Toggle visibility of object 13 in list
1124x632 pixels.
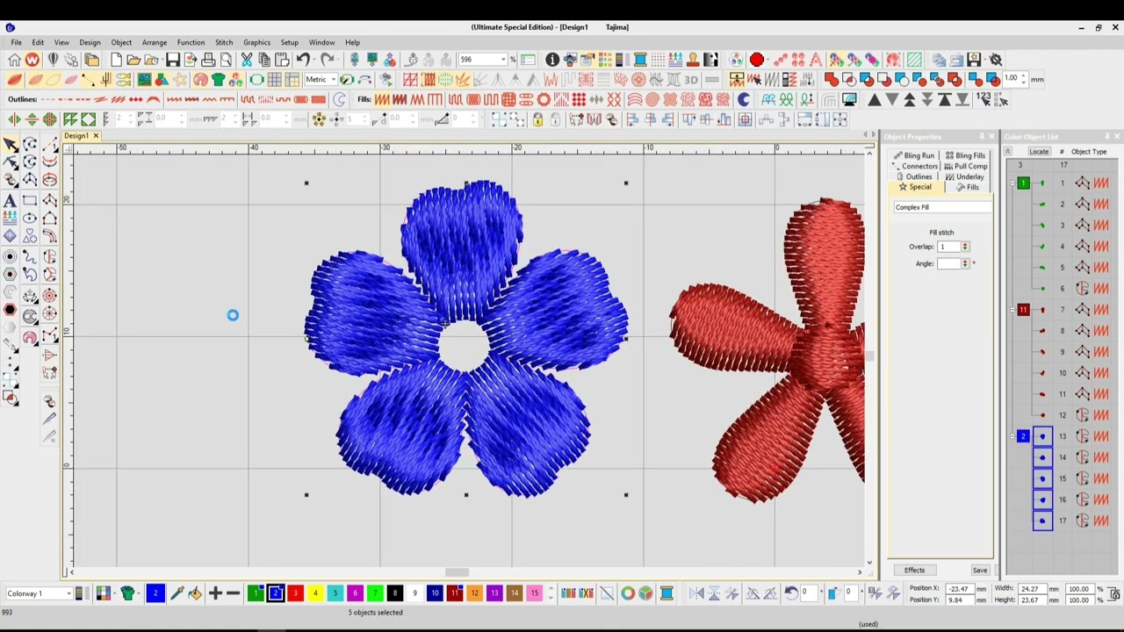point(1042,436)
